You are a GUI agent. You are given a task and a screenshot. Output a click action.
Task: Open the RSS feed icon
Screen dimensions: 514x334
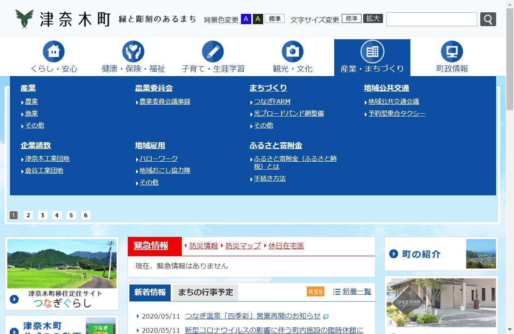[315, 292]
